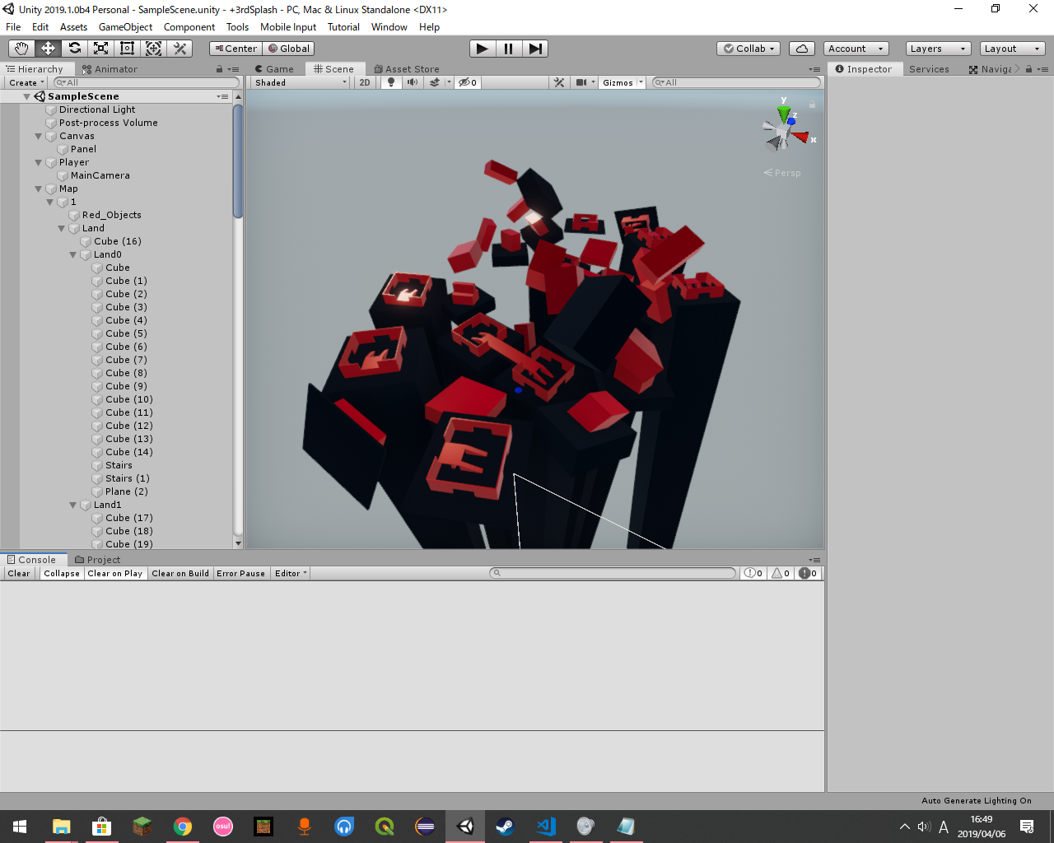Collapse the Land0 tree node
1054x843 pixels.
coord(73,254)
